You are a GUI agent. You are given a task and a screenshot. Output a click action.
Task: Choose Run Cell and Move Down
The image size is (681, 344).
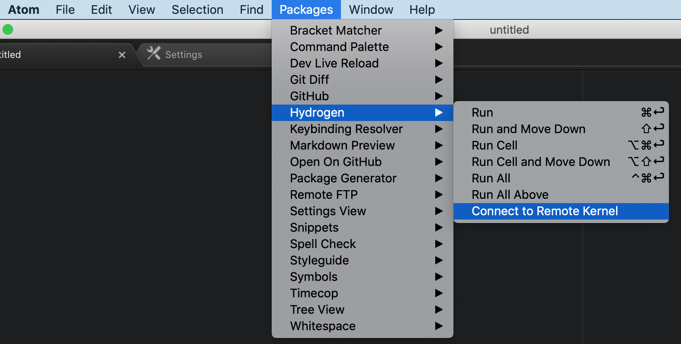pos(541,162)
